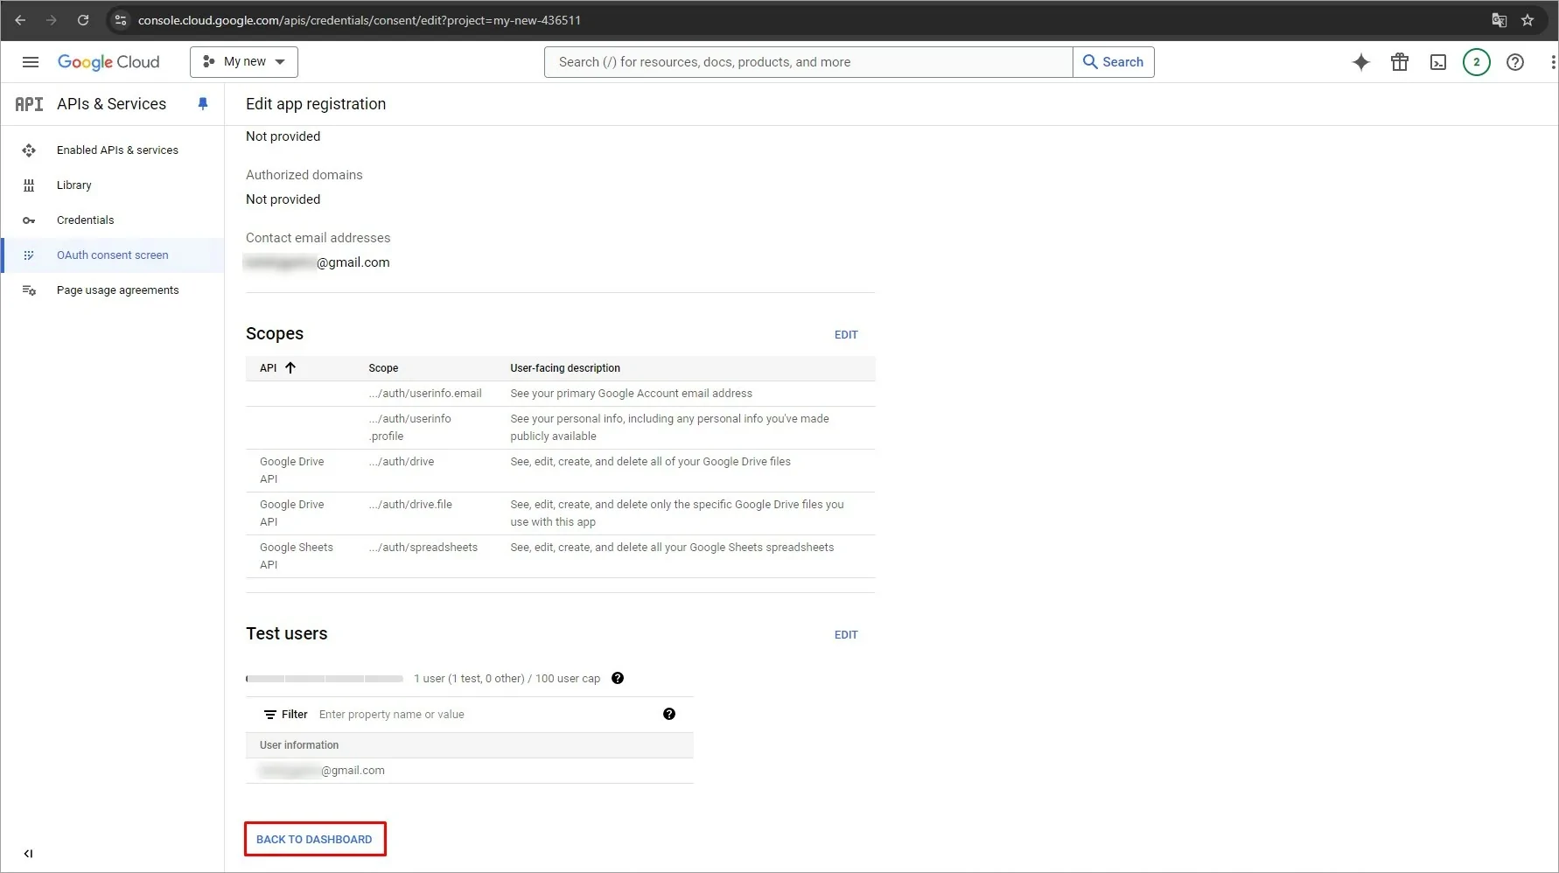Open the Help menu

1515,61
